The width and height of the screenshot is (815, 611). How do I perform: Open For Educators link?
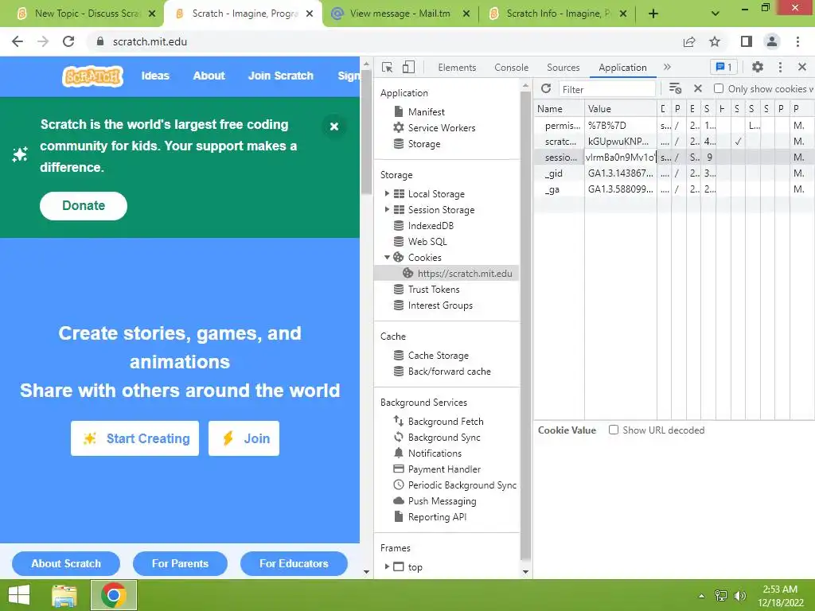pyautogui.click(x=294, y=564)
